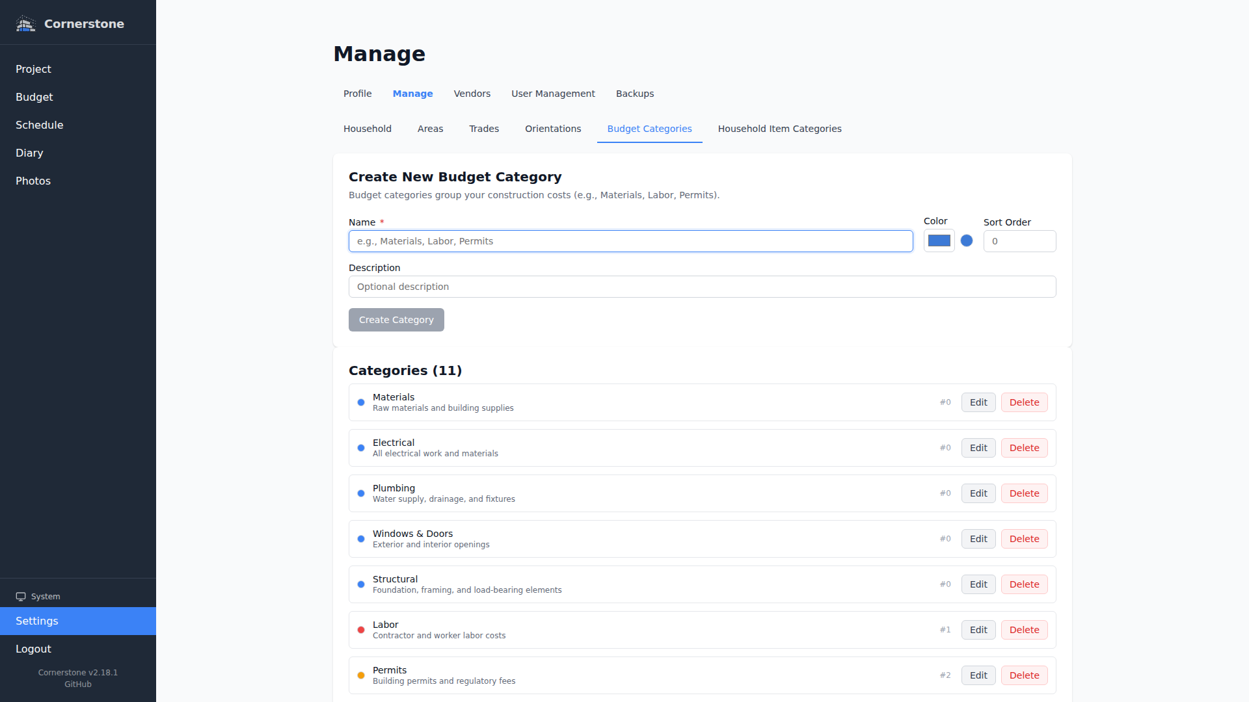The image size is (1249, 702).
Task: Focus the Optional description field
Action: [702, 287]
